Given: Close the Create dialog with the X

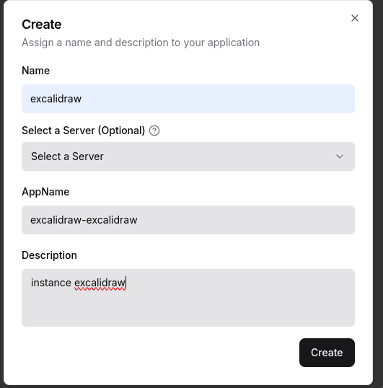Looking at the screenshot, I should (355, 18).
